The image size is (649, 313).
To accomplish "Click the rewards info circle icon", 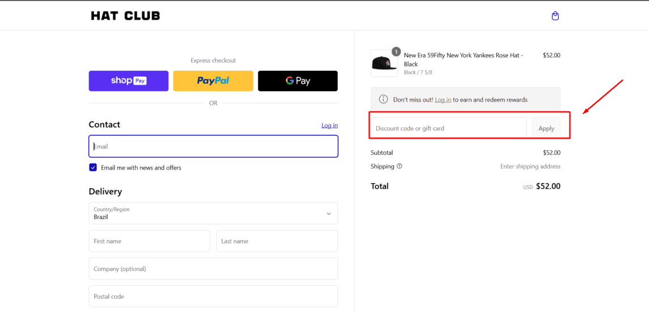I will 384,99.
